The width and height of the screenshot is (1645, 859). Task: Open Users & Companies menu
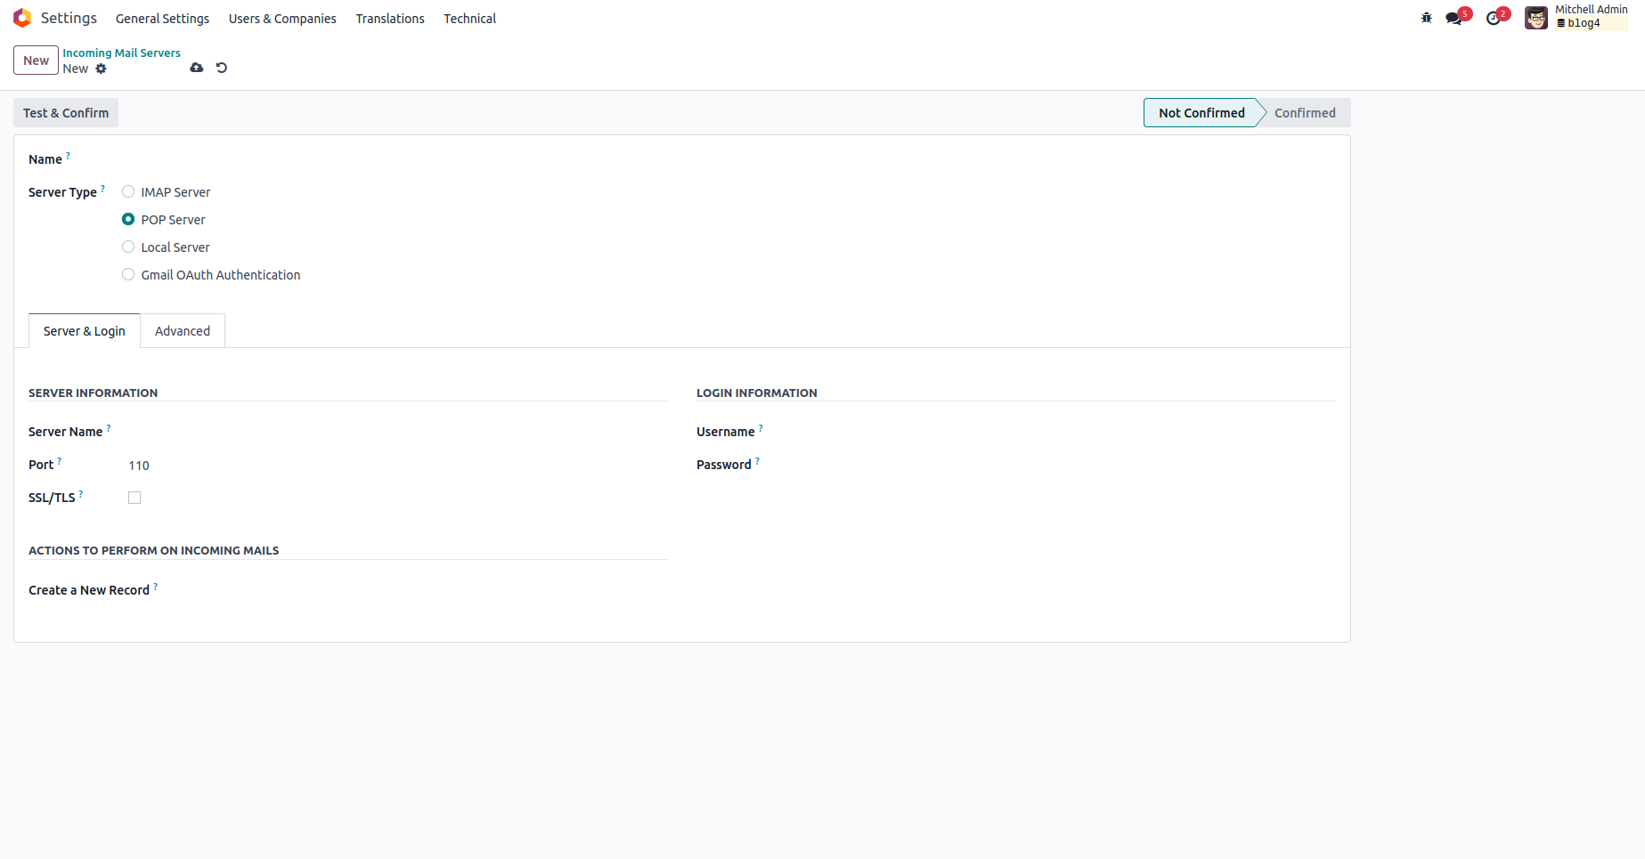282,18
